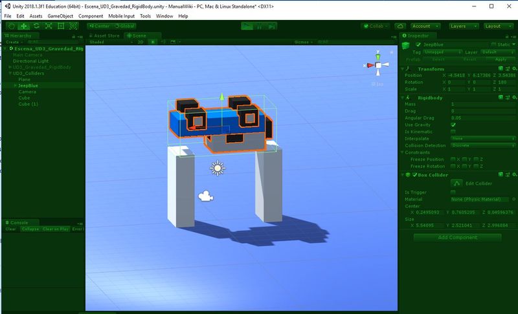Click the cloud-shaped gizmo icon in scene
The image size is (518, 314).
[205, 196]
